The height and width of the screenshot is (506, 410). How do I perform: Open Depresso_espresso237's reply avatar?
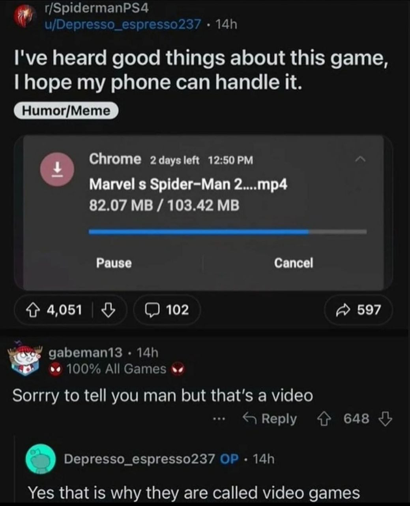click(40, 459)
